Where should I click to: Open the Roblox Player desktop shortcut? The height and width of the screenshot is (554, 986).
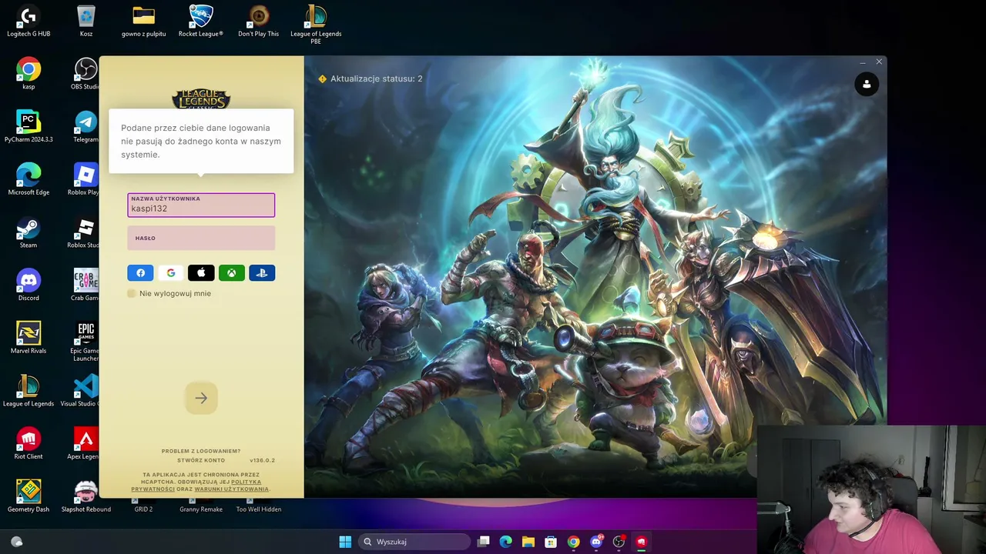point(83,180)
